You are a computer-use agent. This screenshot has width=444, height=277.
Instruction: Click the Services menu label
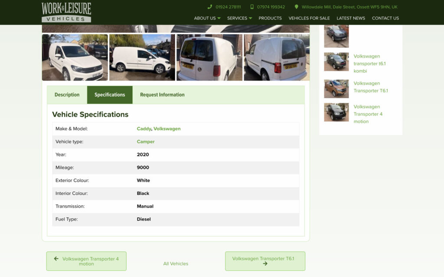click(x=237, y=18)
